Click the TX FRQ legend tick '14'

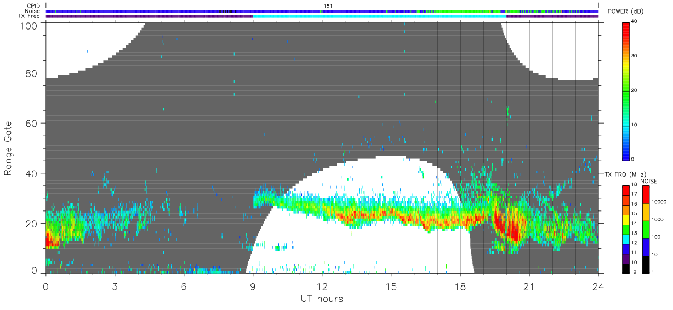(x=635, y=223)
